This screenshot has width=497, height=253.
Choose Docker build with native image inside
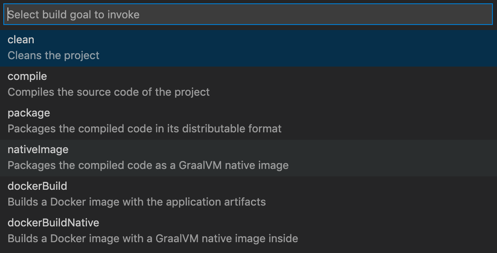(248, 231)
